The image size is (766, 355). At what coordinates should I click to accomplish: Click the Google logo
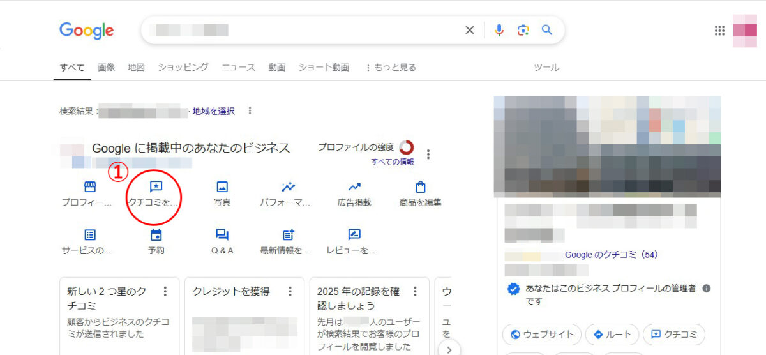86,30
